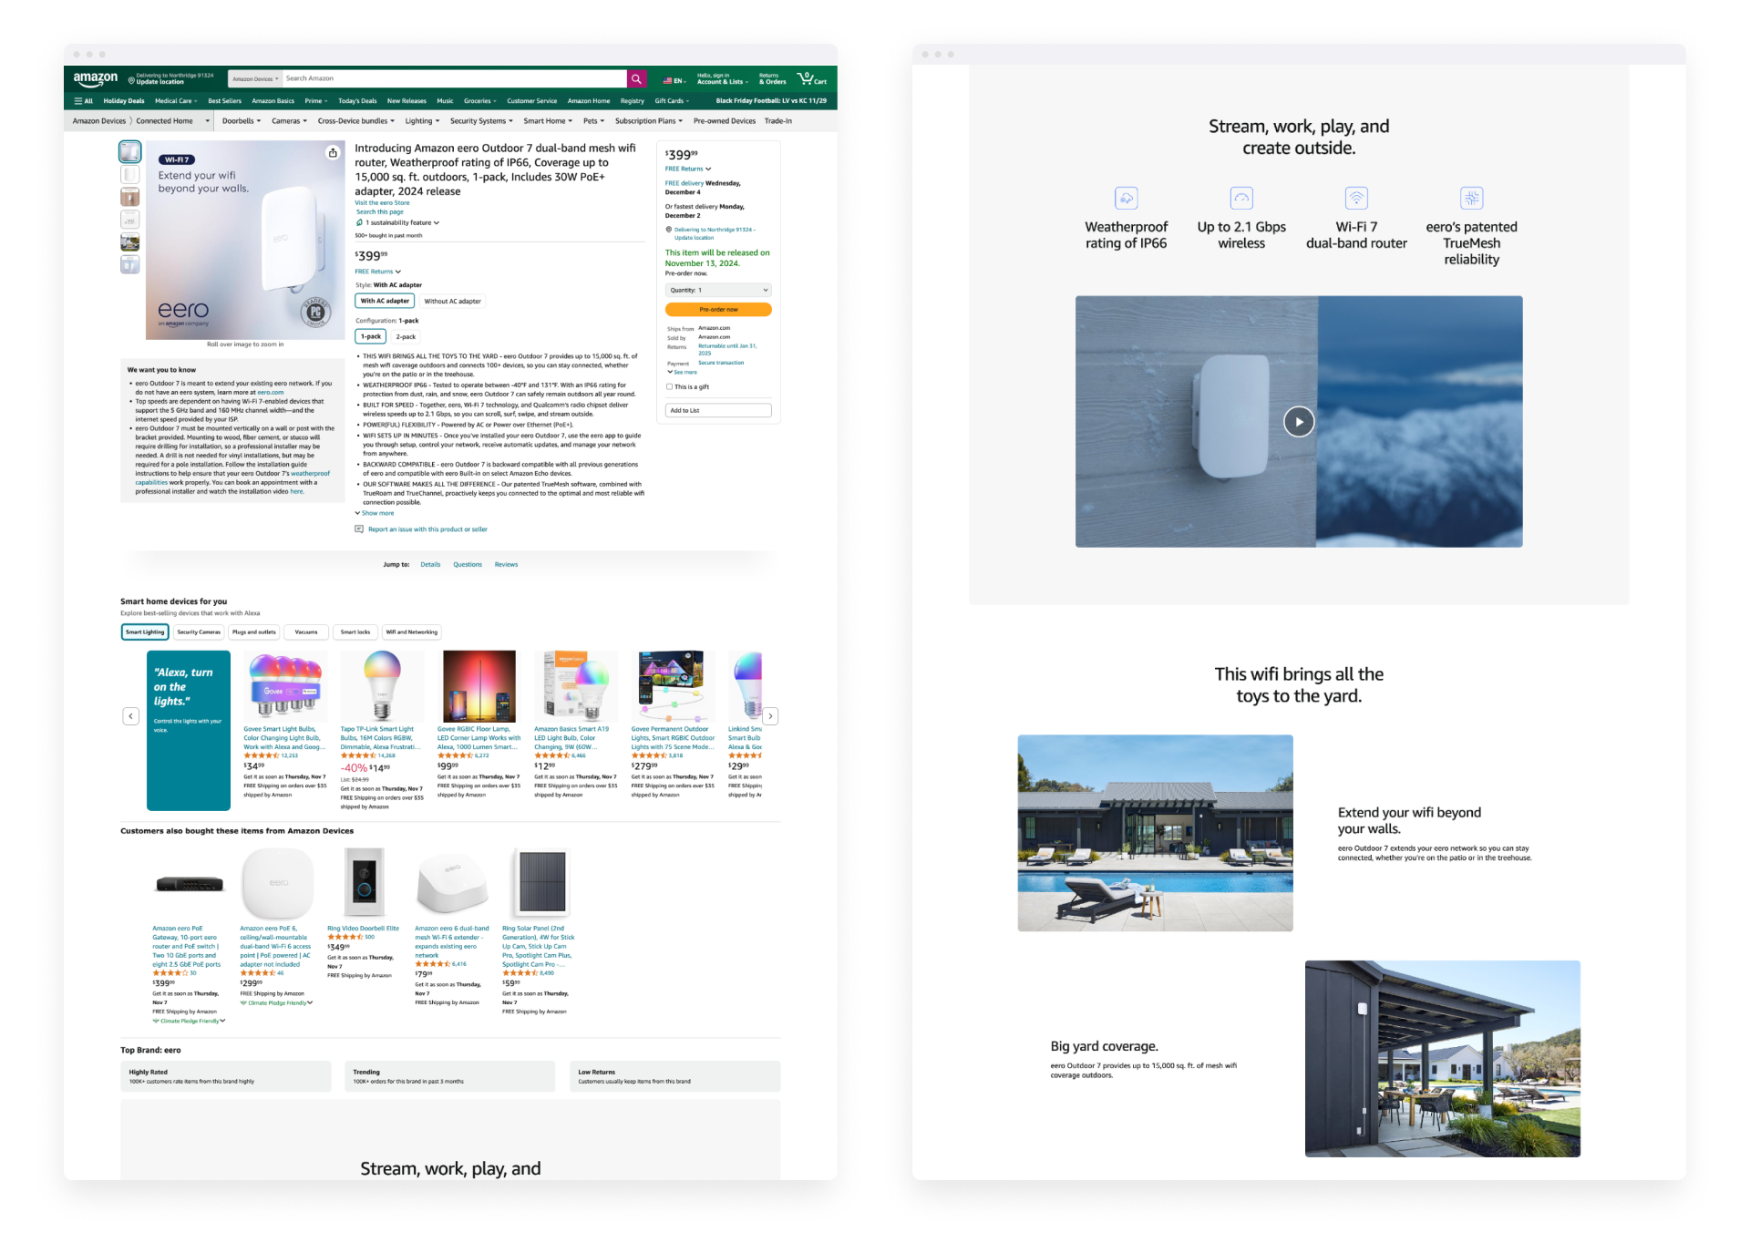Open the Visit the eero Store link

[382, 203]
